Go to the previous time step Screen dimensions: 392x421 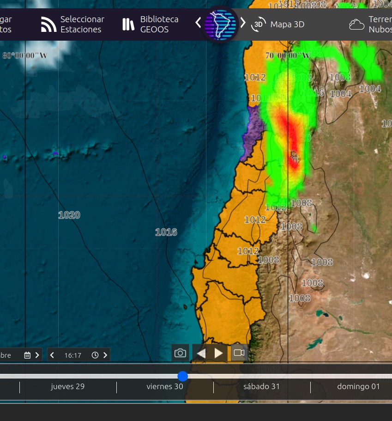52,355
